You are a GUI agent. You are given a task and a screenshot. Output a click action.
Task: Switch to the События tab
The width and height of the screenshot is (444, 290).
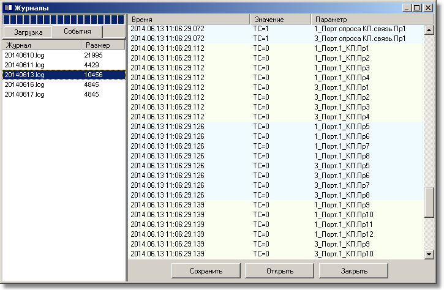tap(77, 31)
